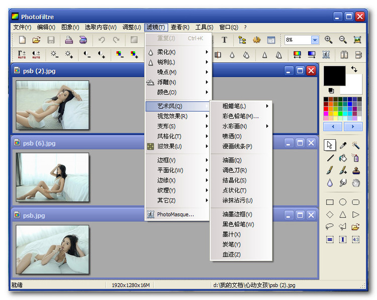Viewport: 377px width, 300px height.
Task: Click the palette next-page right arrow button
Action: pos(353,127)
